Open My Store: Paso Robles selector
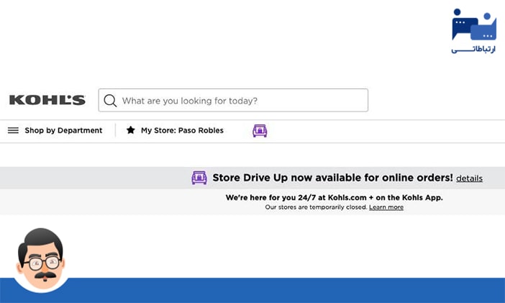The height and width of the screenshot is (303, 505). 182,130
